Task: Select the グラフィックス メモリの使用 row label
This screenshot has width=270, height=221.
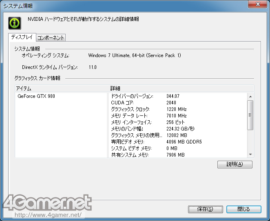Action: point(137,135)
